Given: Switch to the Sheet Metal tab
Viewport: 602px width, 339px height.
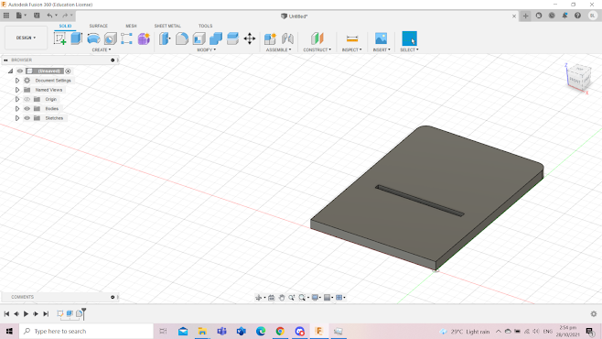Looking at the screenshot, I should (x=167, y=26).
